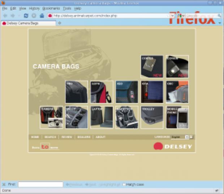Open a new tab with the plus button
Viewport: 224px width, 194px height.
coord(60,23)
